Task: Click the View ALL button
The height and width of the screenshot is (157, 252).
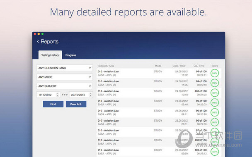Action: click(76, 104)
